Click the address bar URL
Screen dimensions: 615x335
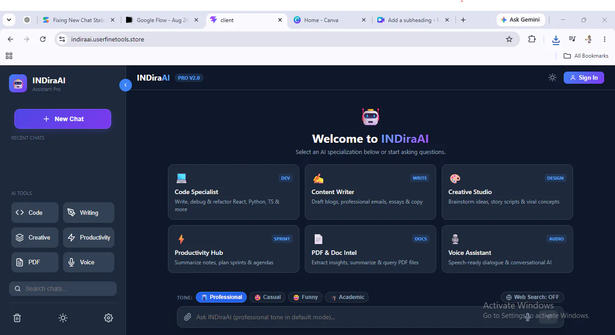click(x=108, y=39)
